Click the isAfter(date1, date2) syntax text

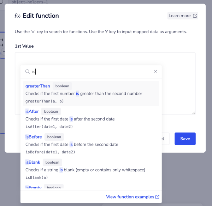(48, 126)
